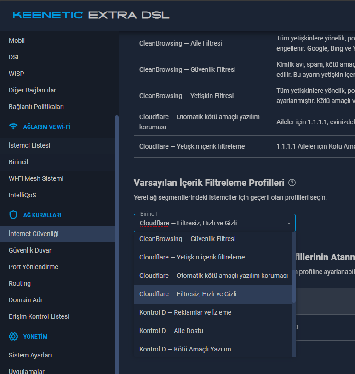Screen dimensions: 355x374
Task: Click Cloudflare — Otomatik kötü amaçlı yazılım koruması table row
Action: tap(244, 122)
